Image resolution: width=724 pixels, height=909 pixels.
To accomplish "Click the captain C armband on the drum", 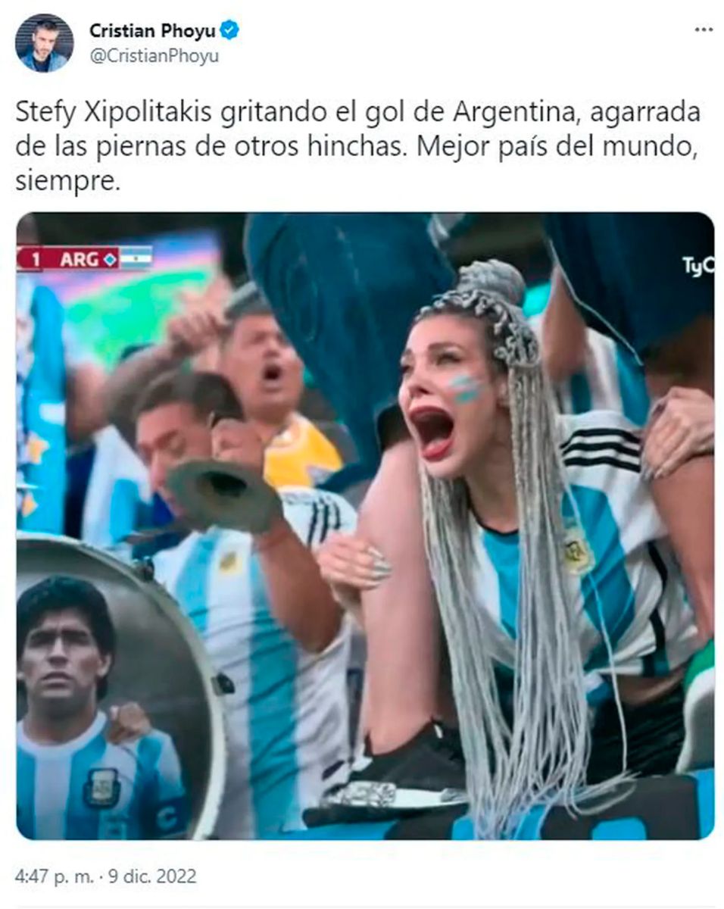I will point(167,819).
